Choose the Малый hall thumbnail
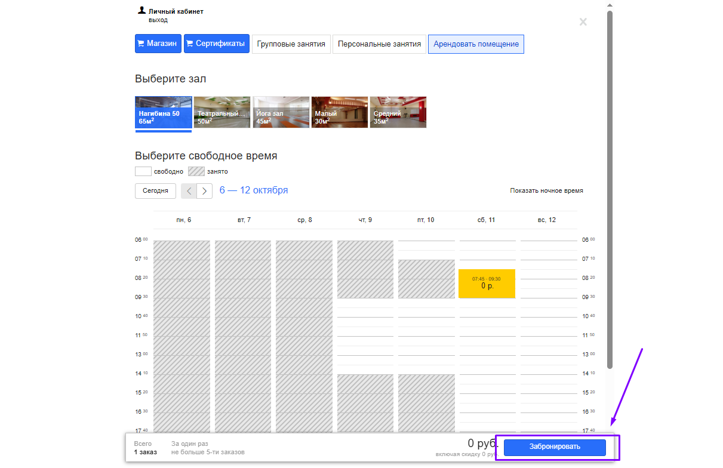Screen dimensions: 723x468 point(340,112)
